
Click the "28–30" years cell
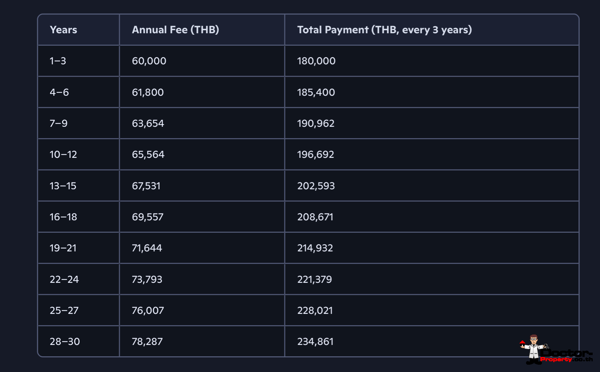point(65,342)
